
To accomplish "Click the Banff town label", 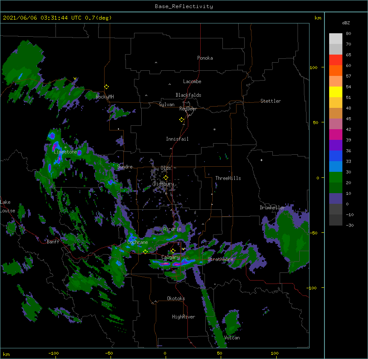I will pyautogui.click(x=53, y=242).
